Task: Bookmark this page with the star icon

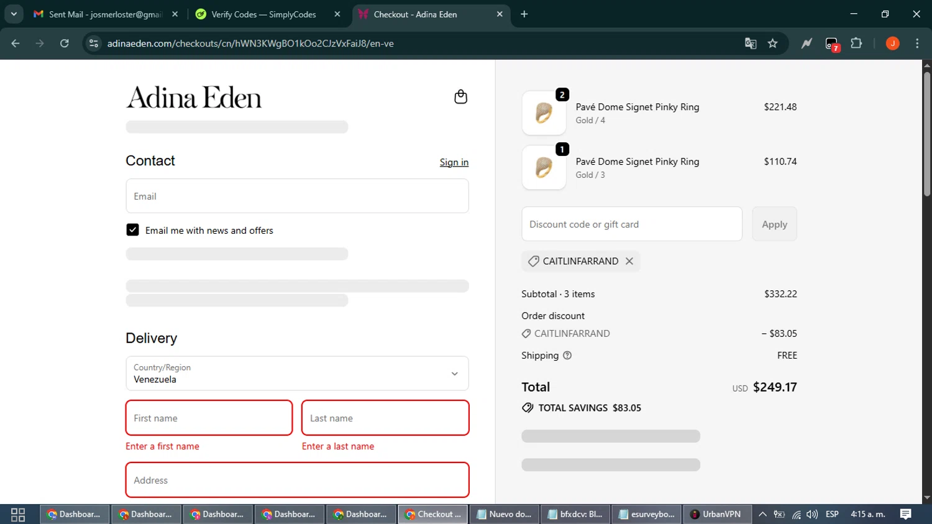Action: [772, 44]
